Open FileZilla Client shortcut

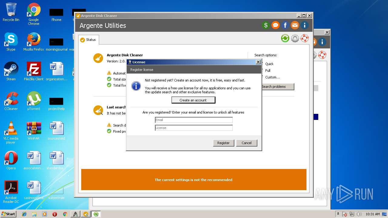pos(34,71)
